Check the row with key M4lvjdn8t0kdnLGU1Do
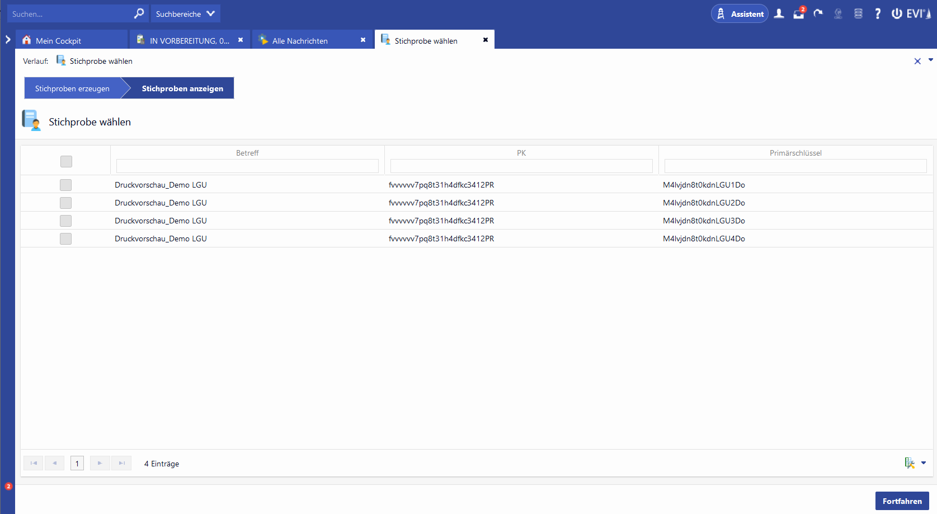Screen dimensions: 937x514 click(x=66, y=185)
